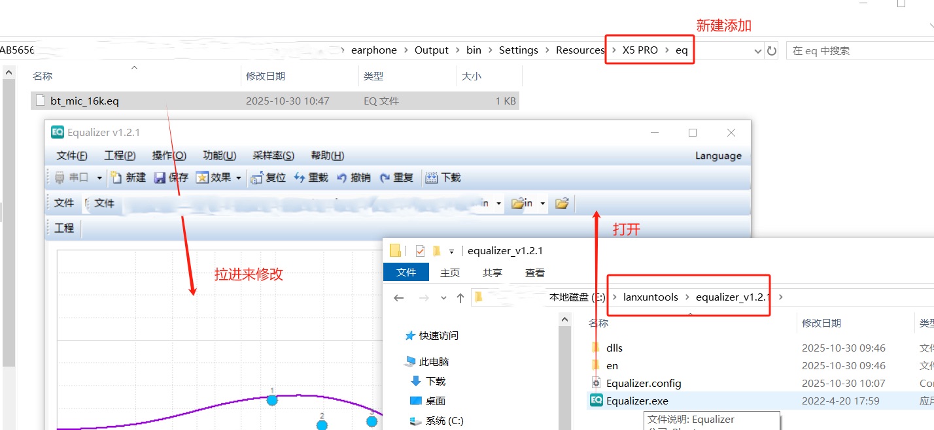Click the search box '在 eq 中搜索'
Viewport: 934px width, 430px height.
coord(859,50)
